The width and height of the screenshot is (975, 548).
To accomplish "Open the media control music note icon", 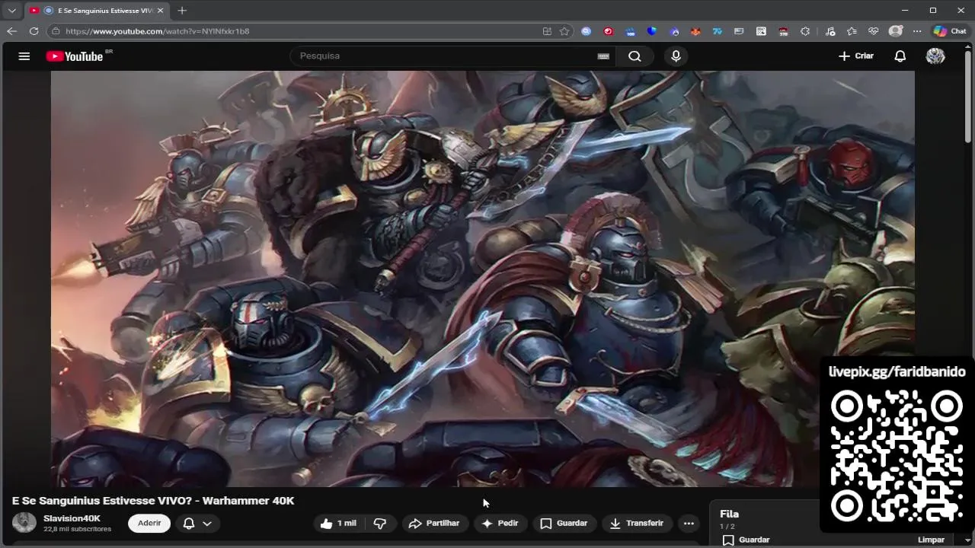I will (x=830, y=31).
